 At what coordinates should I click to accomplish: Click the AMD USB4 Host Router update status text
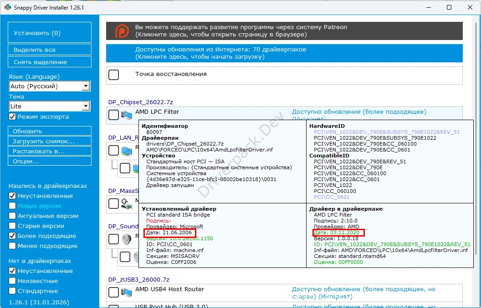coord(363,293)
